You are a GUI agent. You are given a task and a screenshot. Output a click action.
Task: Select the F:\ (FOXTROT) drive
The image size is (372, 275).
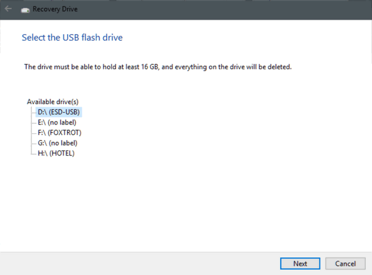click(60, 133)
